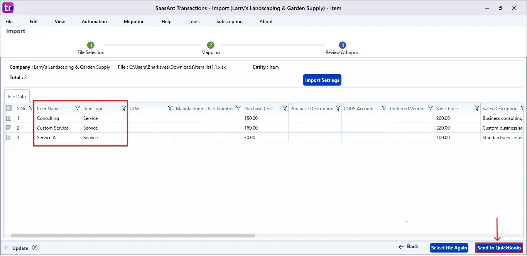Click the Review & Import step circle
The height and width of the screenshot is (256, 527).
343,45
